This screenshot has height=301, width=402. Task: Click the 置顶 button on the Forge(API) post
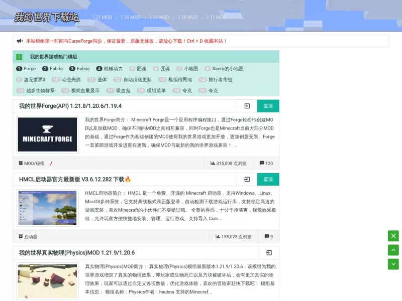pyautogui.click(x=268, y=106)
